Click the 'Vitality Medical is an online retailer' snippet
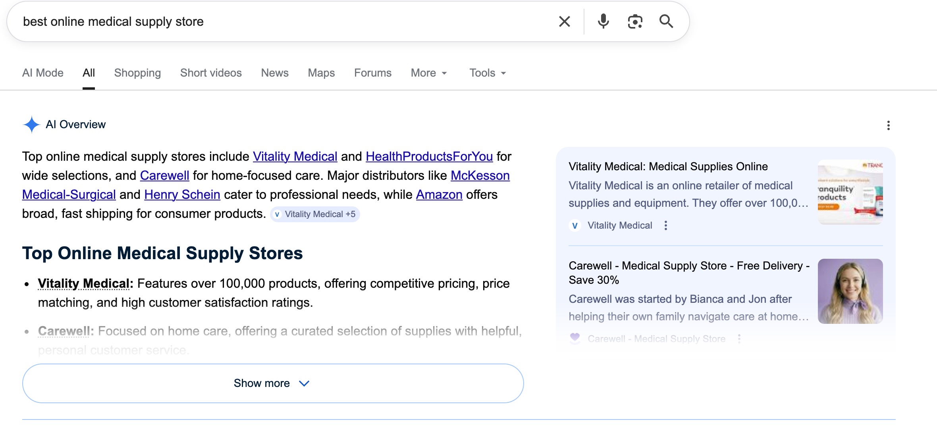 688,194
